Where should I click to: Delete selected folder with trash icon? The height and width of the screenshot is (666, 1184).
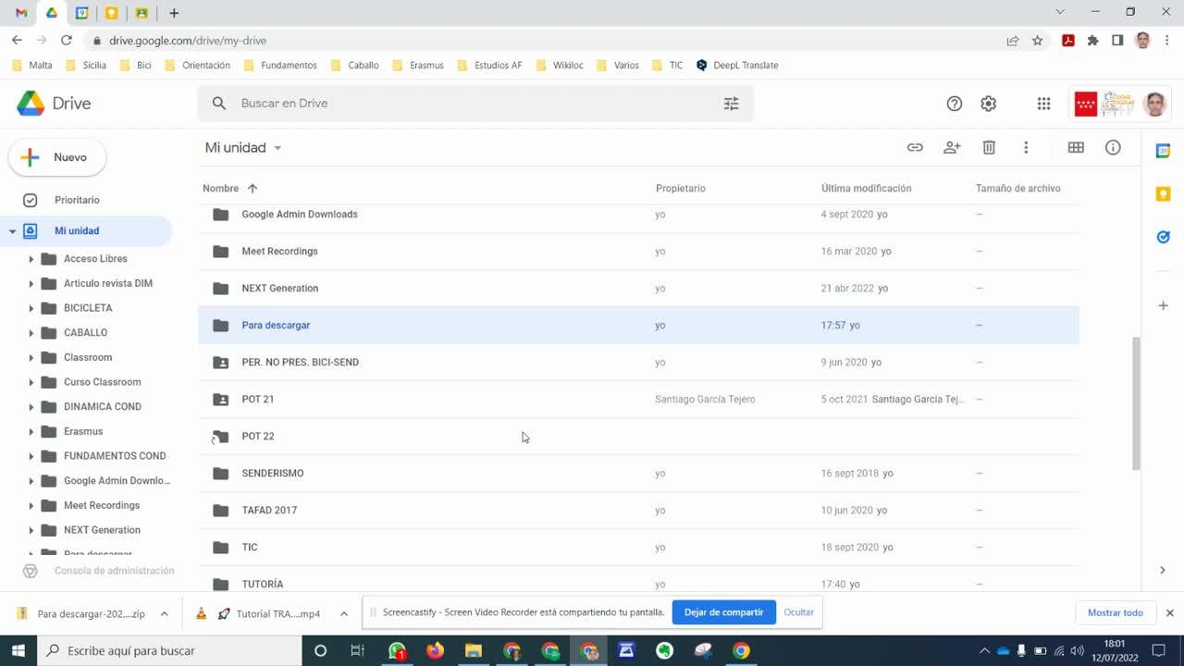[989, 147]
